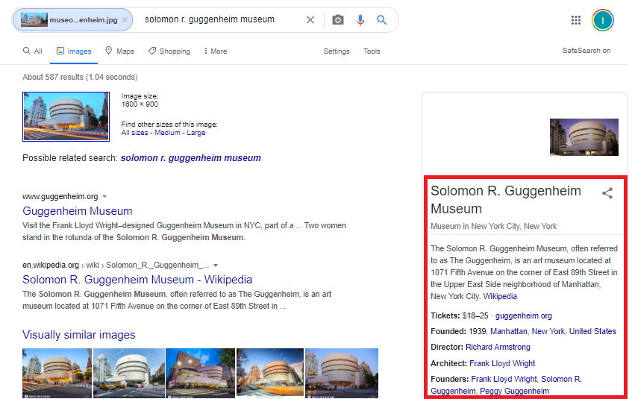Viewport: 632px width, 399px height.
Task: Open the knowledge panel museum photo
Action: [x=584, y=137]
